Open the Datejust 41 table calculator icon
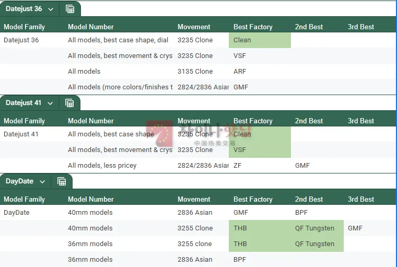 [69, 103]
